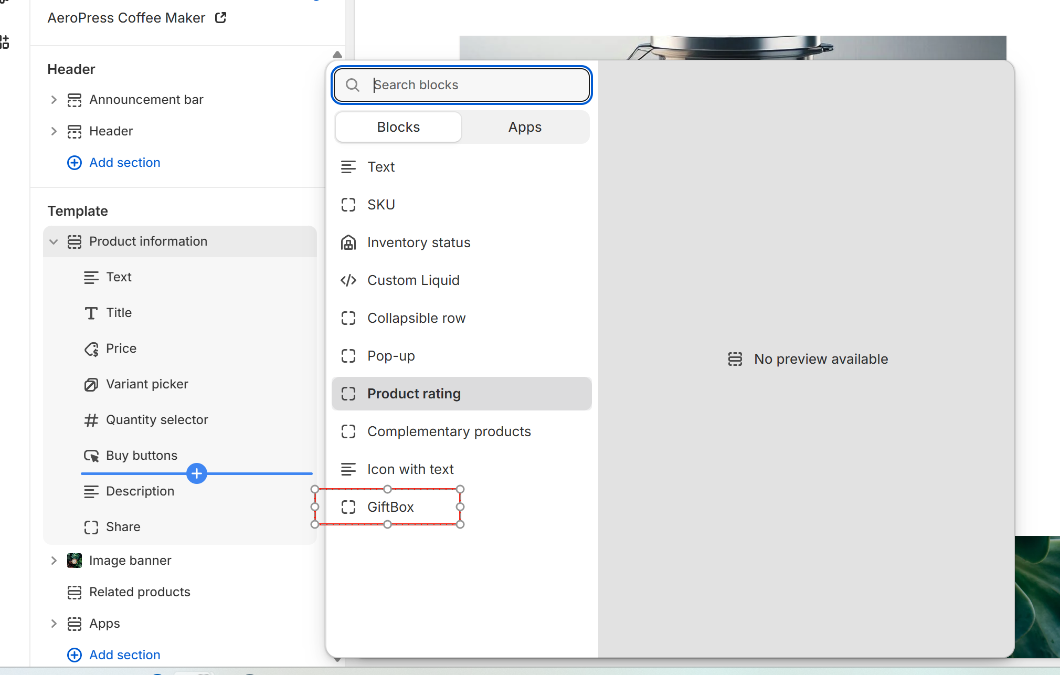Choose the Complementary products block
The width and height of the screenshot is (1060, 675).
(449, 431)
